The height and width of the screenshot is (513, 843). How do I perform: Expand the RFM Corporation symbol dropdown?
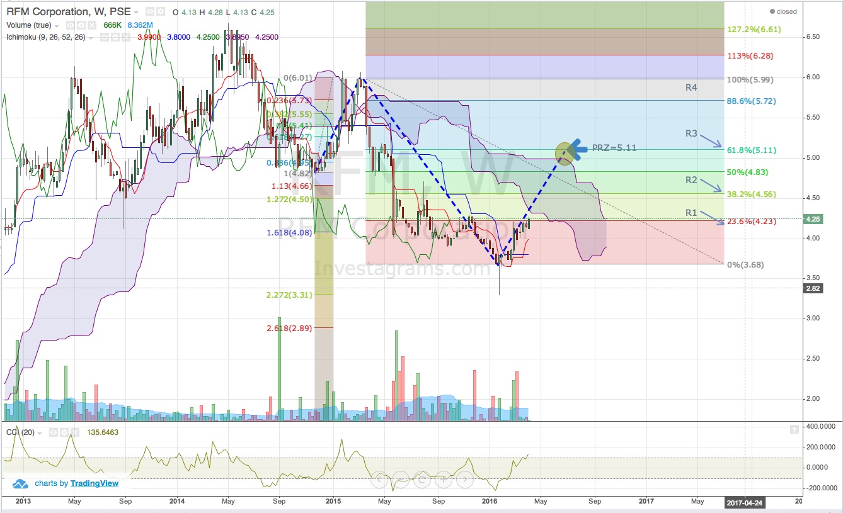click(x=136, y=11)
